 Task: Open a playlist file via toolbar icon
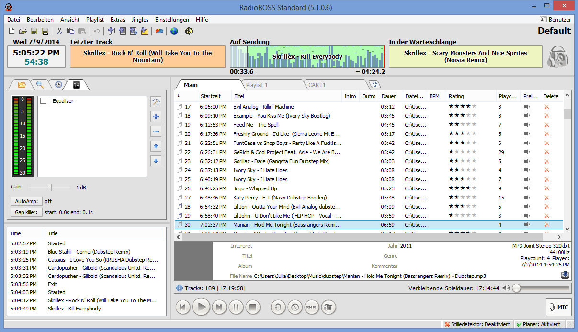click(x=23, y=31)
